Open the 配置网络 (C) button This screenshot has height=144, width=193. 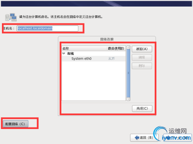[15, 124]
